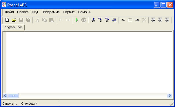Click the red STOP sign icon

(84, 20)
